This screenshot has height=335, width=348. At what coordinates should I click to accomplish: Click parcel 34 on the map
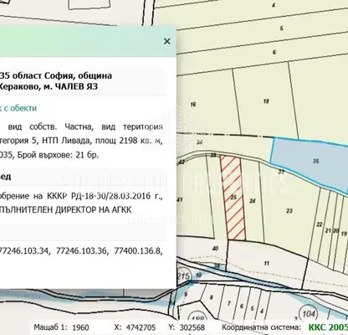coord(199,142)
